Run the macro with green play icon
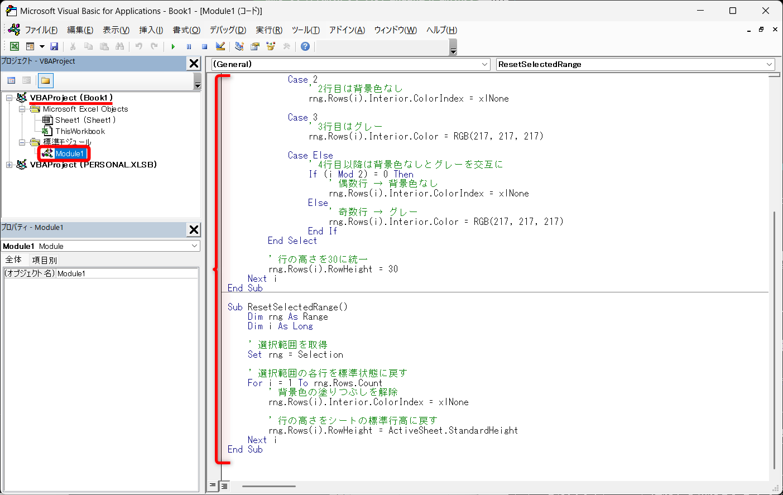The width and height of the screenshot is (783, 495). pyautogui.click(x=173, y=46)
